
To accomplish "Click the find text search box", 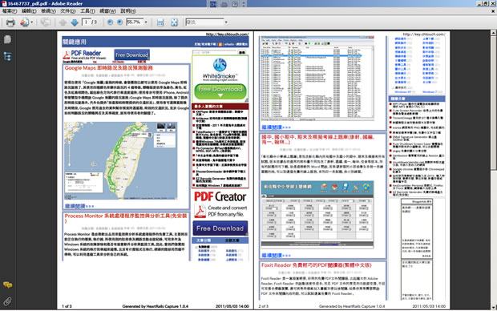I will tap(204, 22).
